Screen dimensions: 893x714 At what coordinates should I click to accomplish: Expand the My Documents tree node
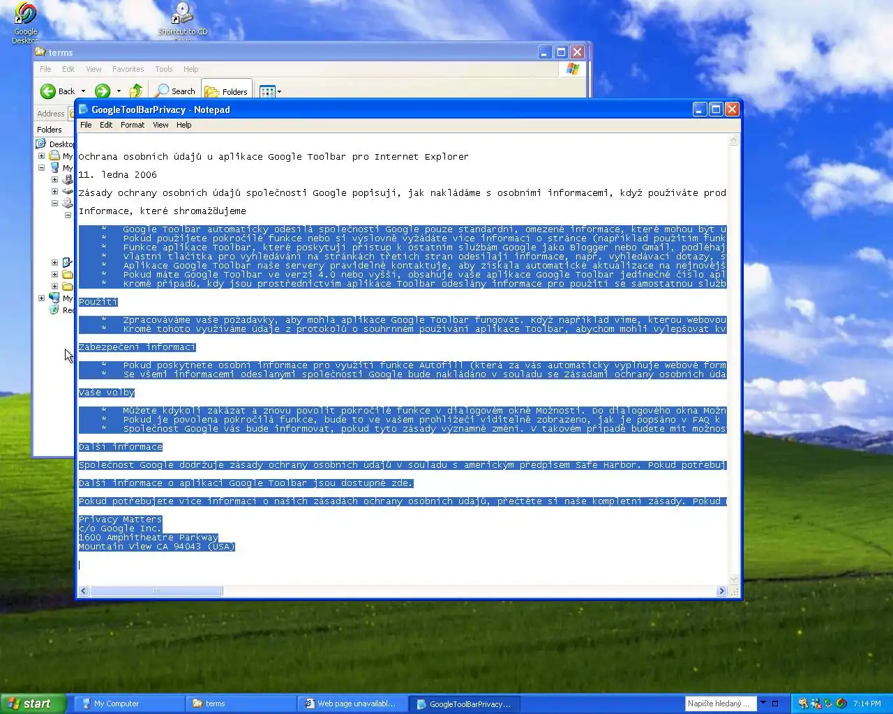click(41, 156)
